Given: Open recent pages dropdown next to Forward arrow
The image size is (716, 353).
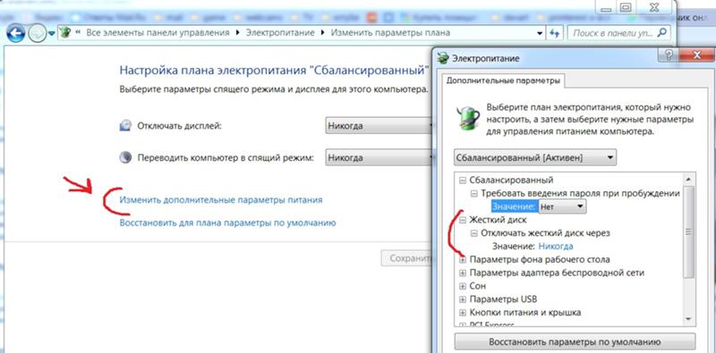Looking at the screenshot, I should 51,33.
